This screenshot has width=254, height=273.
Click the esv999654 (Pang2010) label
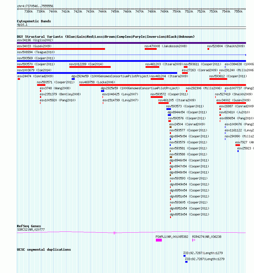point(237,118)
